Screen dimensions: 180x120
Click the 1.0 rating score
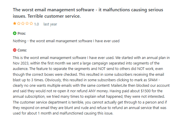coord(37,24)
